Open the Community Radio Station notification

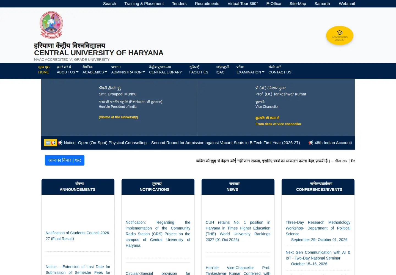(x=158, y=234)
